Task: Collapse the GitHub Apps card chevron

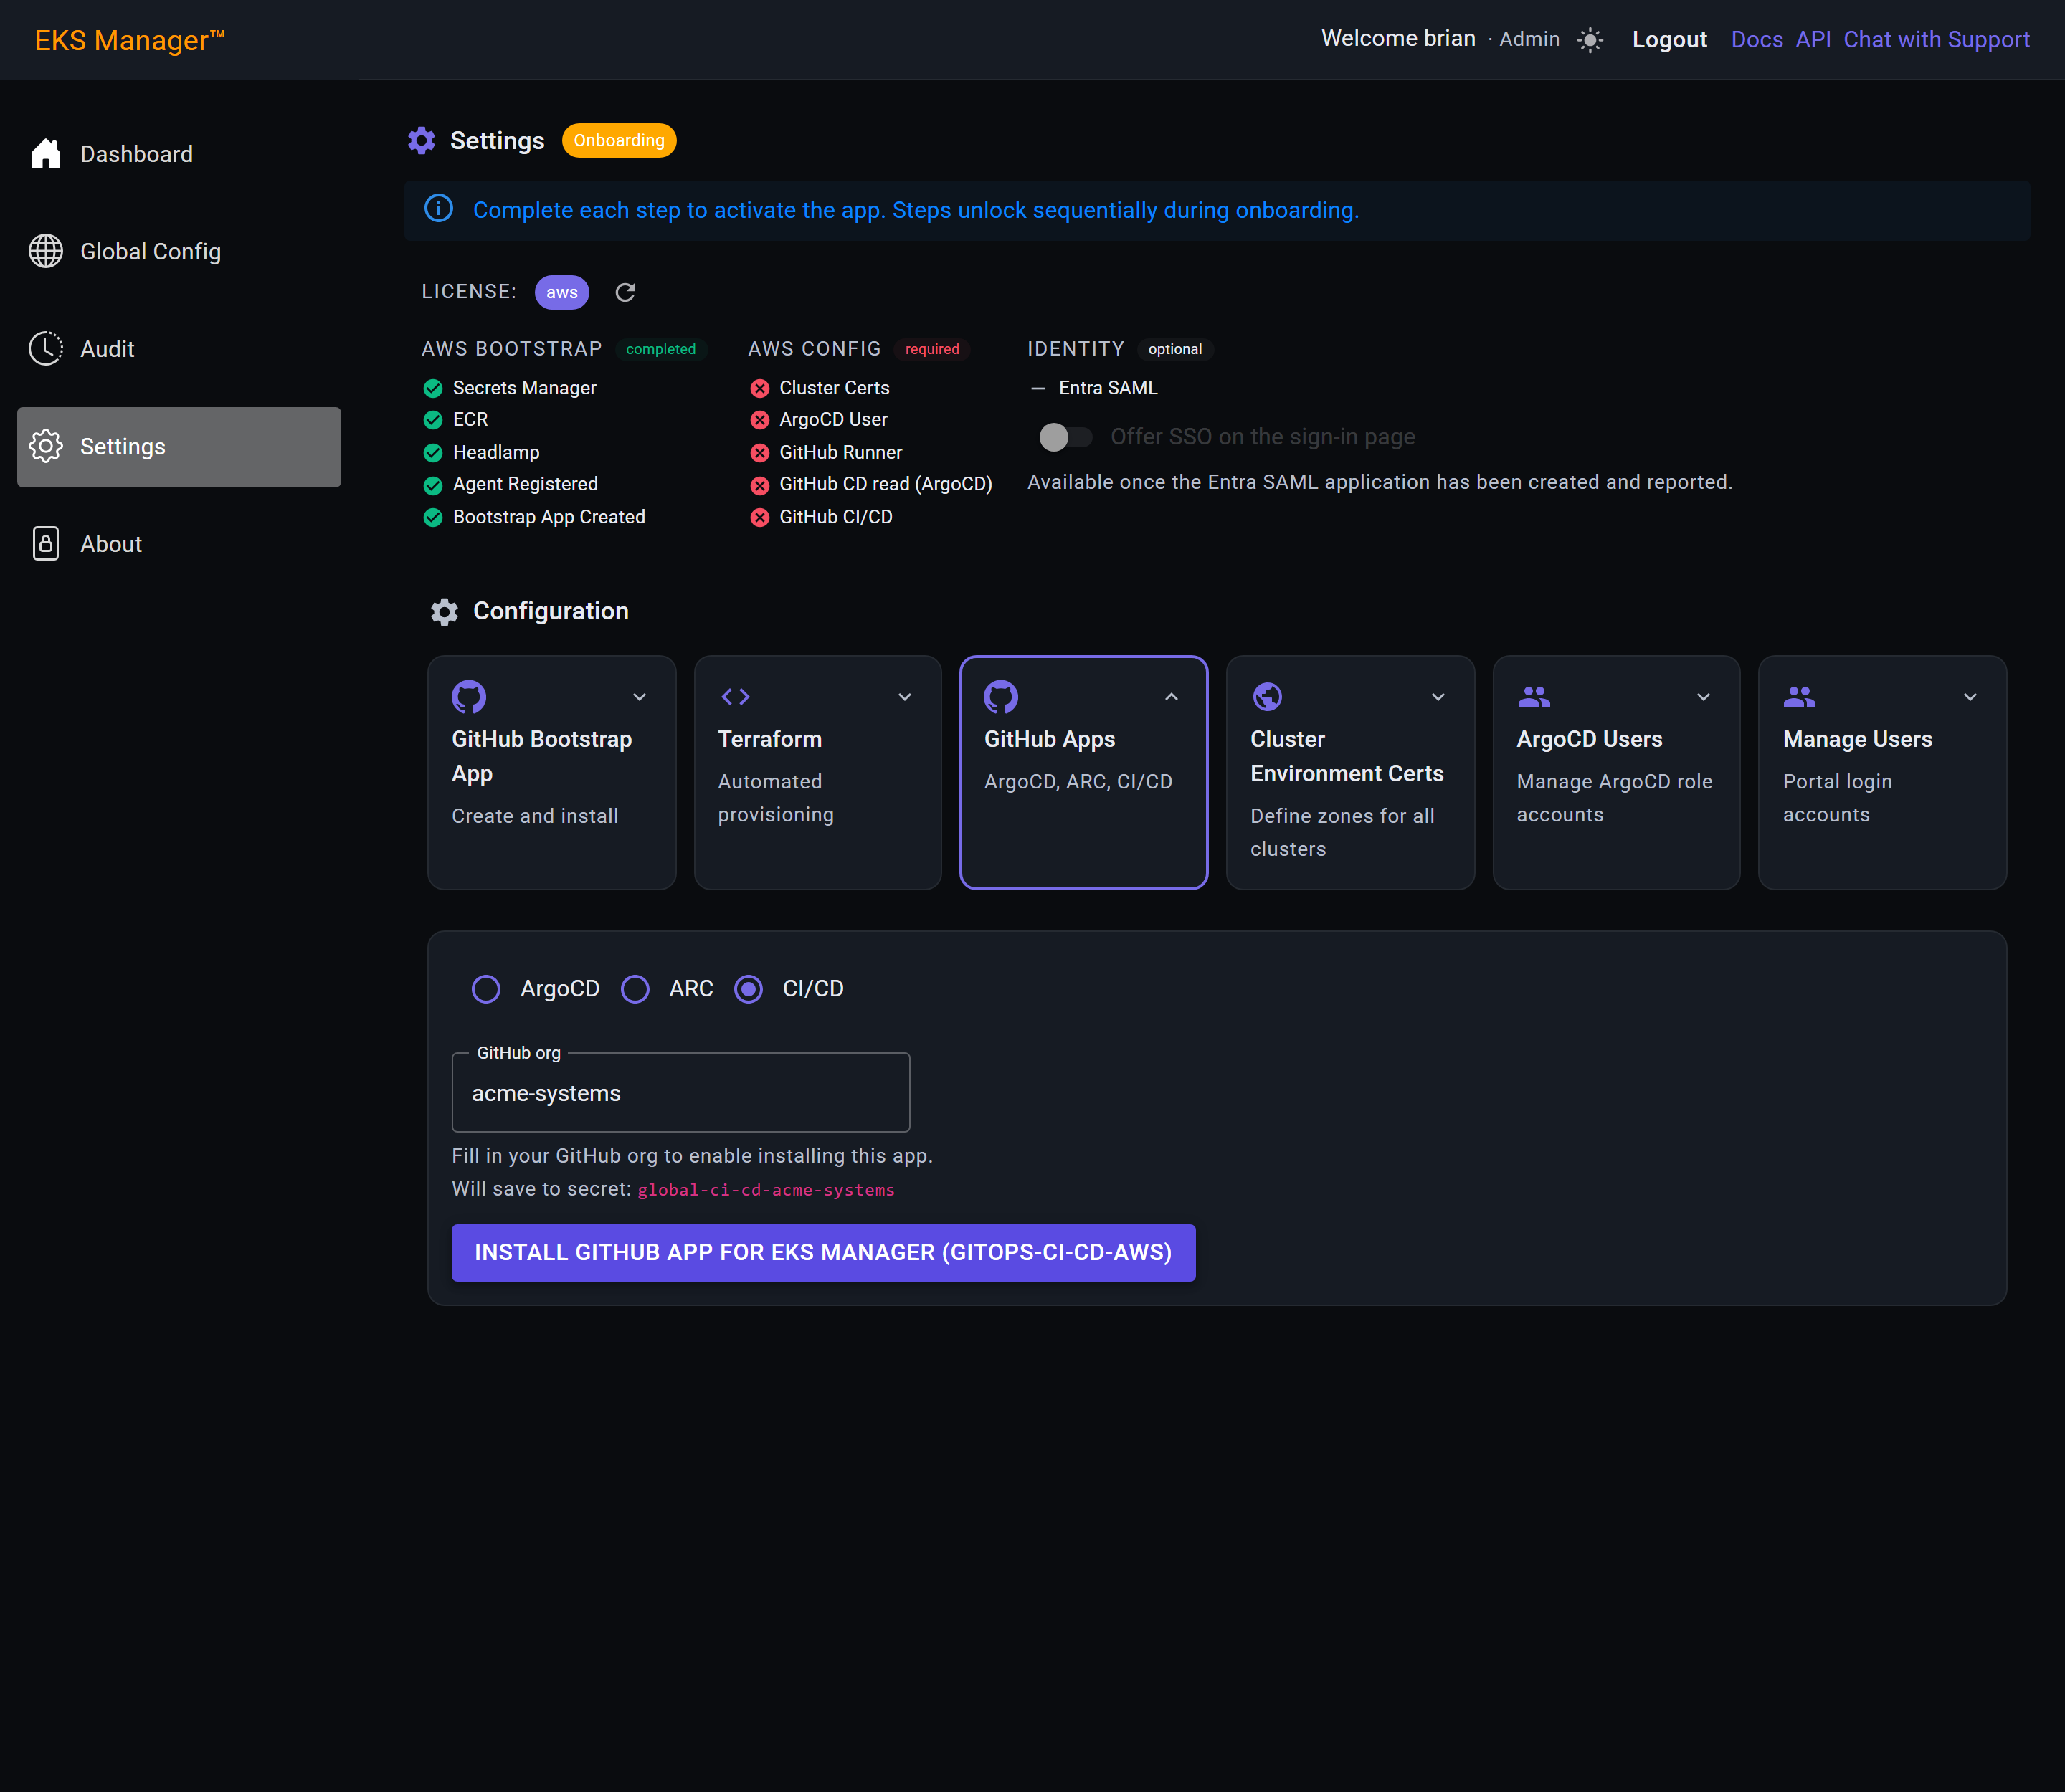Action: point(1172,697)
